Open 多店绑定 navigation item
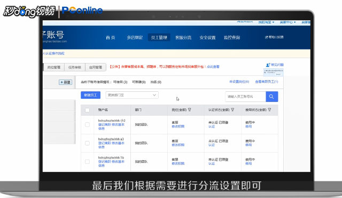Viewport: 342px width, 198px height. (135, 37)
